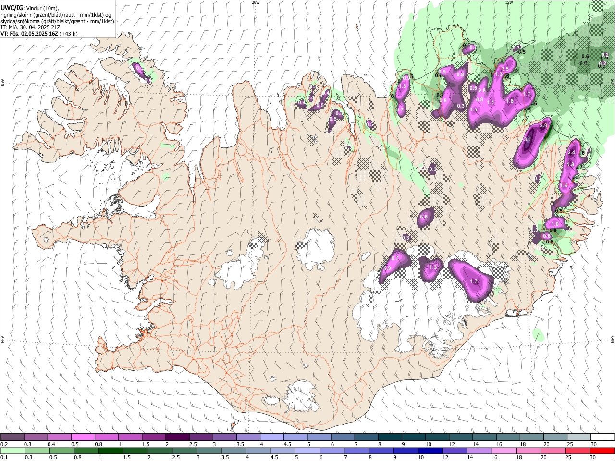Choose the 1.5 purple swatch in the upper legend
This screenshot has height=461, width=615.
pos(153,437)
